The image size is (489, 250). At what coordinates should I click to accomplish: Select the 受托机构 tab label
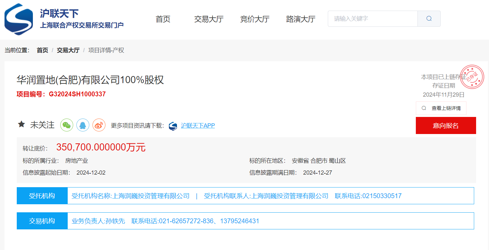click(42, 196)
